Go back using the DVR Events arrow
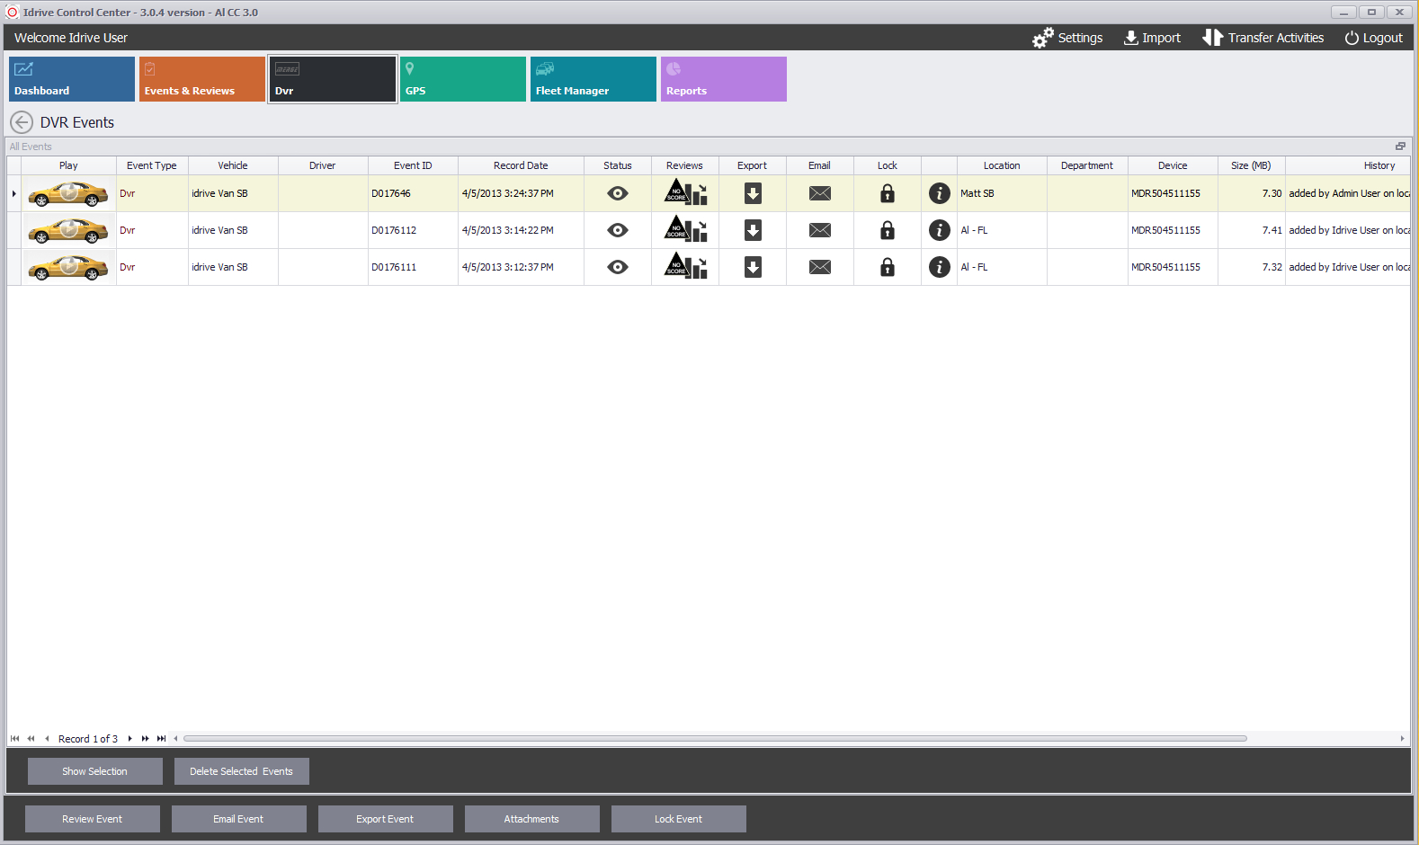Image resolution: width=1419 pixels, height=845 pixels. (x=22, y=122)
